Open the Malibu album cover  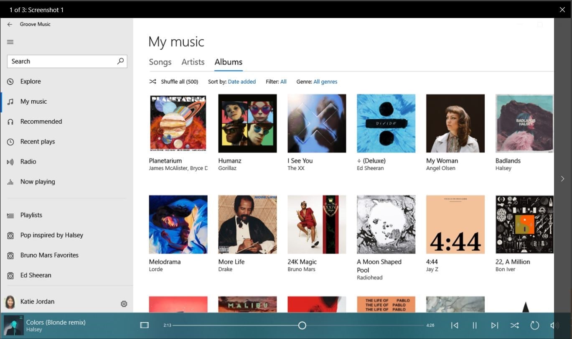pos(248,304)
